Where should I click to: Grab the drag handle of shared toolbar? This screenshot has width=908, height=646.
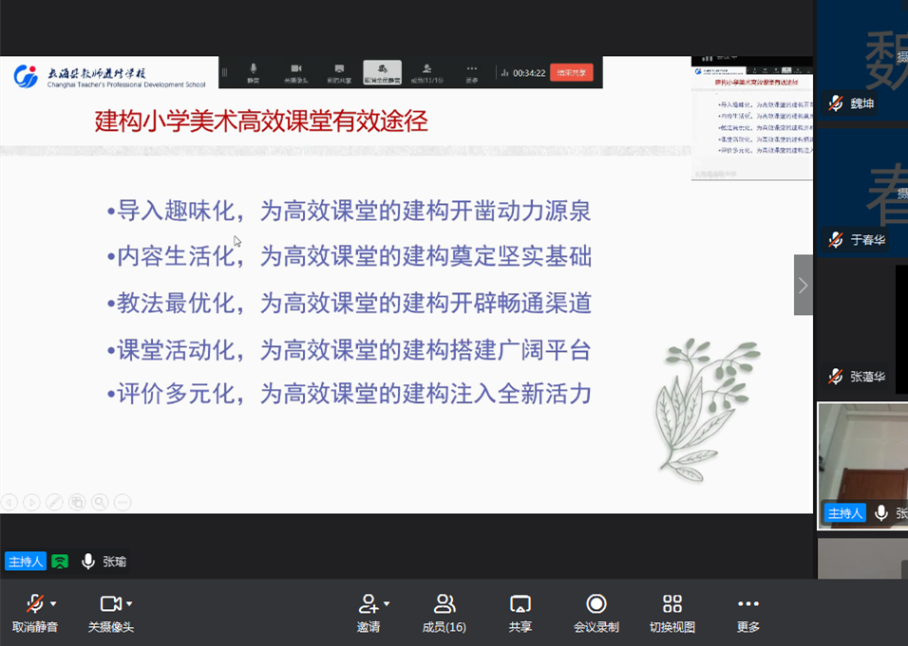(225, 72)
